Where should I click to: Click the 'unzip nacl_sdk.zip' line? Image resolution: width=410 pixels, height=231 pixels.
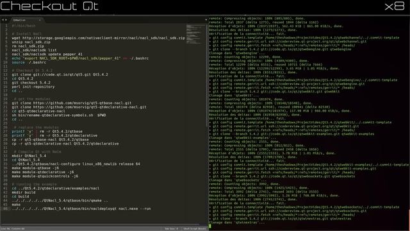(x=31, y=42)
